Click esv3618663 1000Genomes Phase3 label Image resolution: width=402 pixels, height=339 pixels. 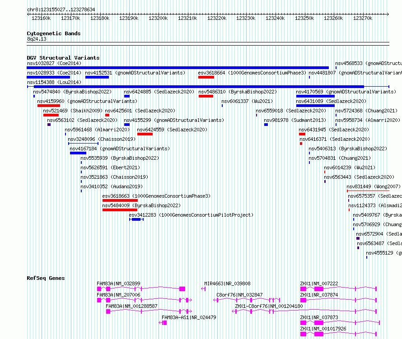click(x=156, y=196)
